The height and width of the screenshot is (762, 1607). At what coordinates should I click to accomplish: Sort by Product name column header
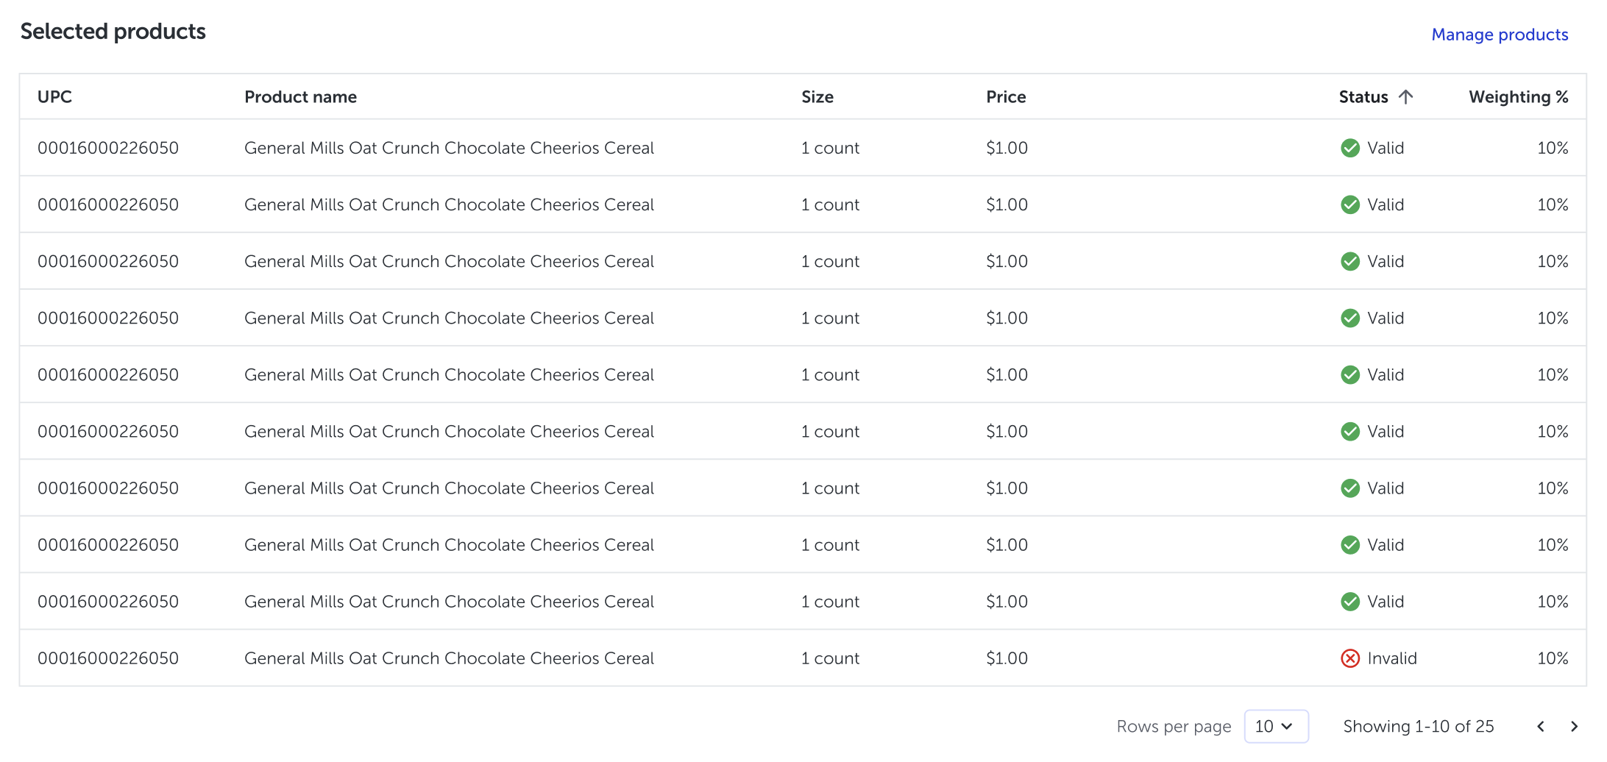[x=300, y=97]
